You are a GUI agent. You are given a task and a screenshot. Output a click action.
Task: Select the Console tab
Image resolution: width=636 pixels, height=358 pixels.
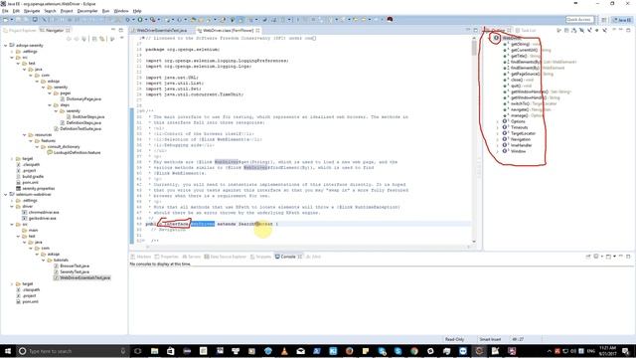288,257
